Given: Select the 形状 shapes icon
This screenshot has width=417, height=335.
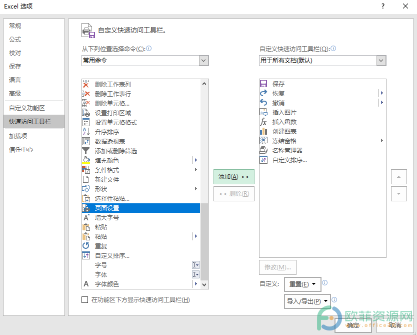Looking at the screenshot, I should (x=86, y=189).
